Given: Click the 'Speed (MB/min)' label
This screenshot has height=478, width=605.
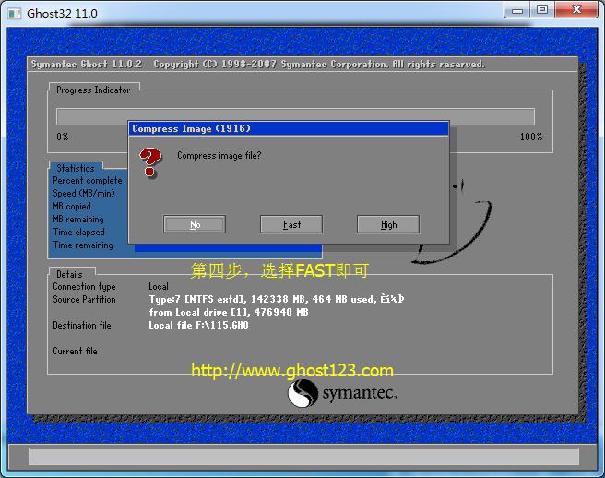Looking at the screenshot, I should tap(84, 193).
